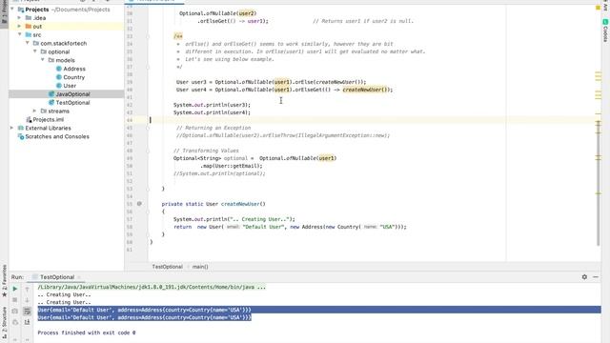Click first '.. Creating User..' console line
This screenshot has height=343, width=610.
tap(64, 294)
